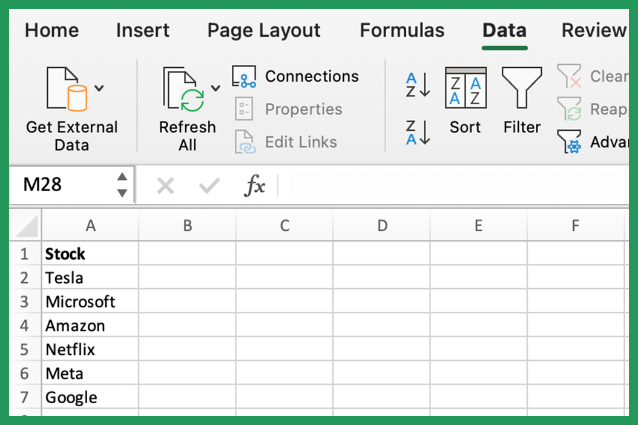The height and width of the screenshot is (425, 638).
Task: Click the Clear filter label
Action: point(610,76)
